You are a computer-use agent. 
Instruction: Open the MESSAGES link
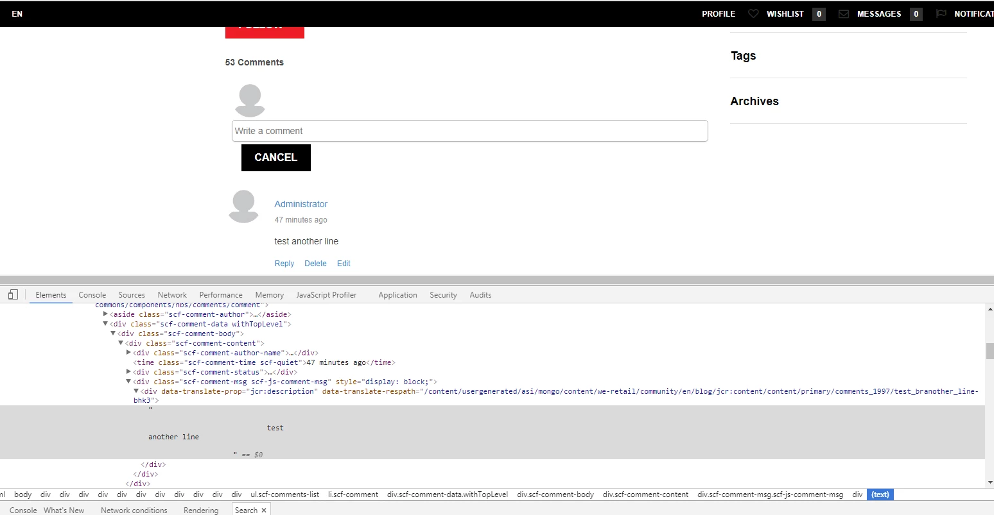pyautogui.click(x=879, y=13)
